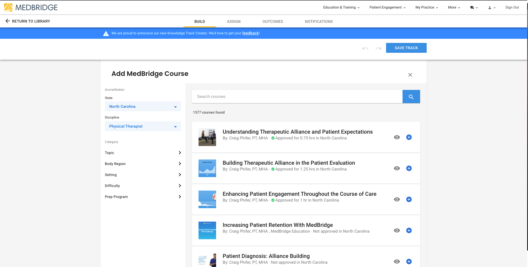This screenshot has width=528, height=267.
Task: Open the Discipline dropdown showing Physical Therapist
Action: 143,126
